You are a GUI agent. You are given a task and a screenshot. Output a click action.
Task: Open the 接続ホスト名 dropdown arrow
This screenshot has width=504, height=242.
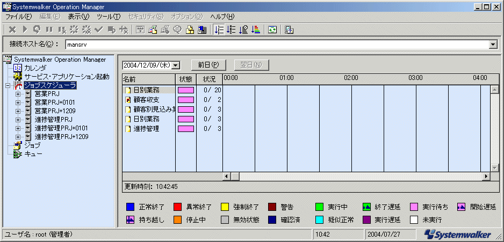(x=493, y=45)
